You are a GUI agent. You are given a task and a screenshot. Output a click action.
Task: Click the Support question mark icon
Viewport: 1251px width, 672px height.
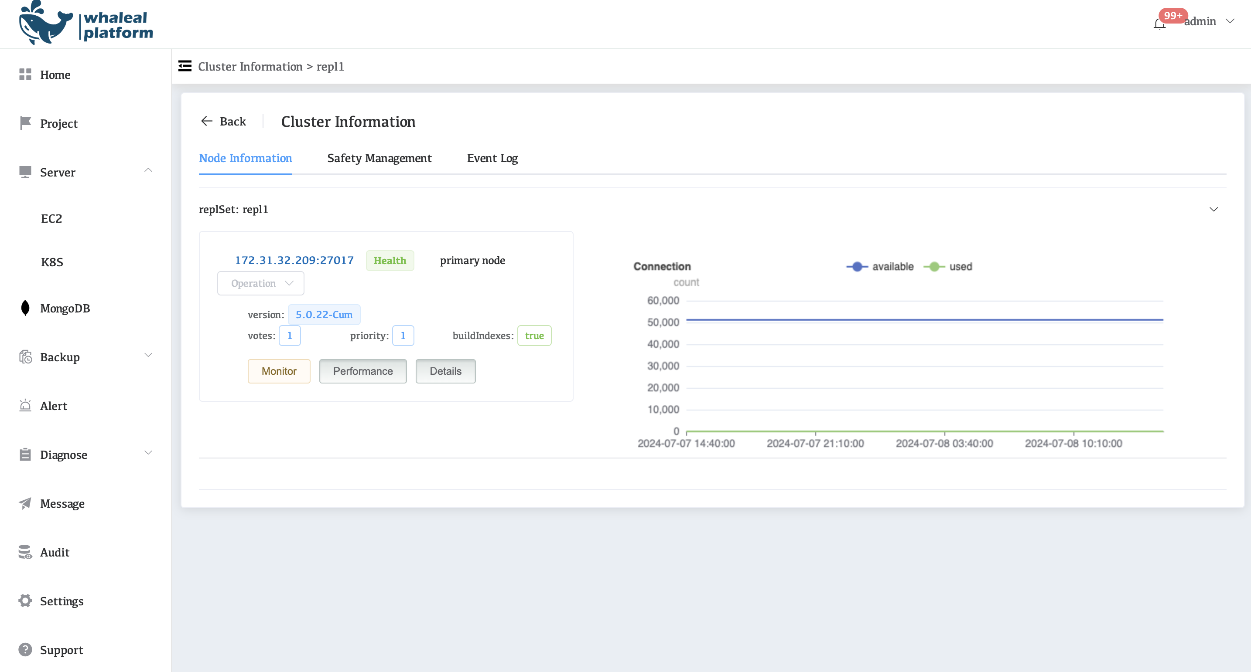click(25, 650)
